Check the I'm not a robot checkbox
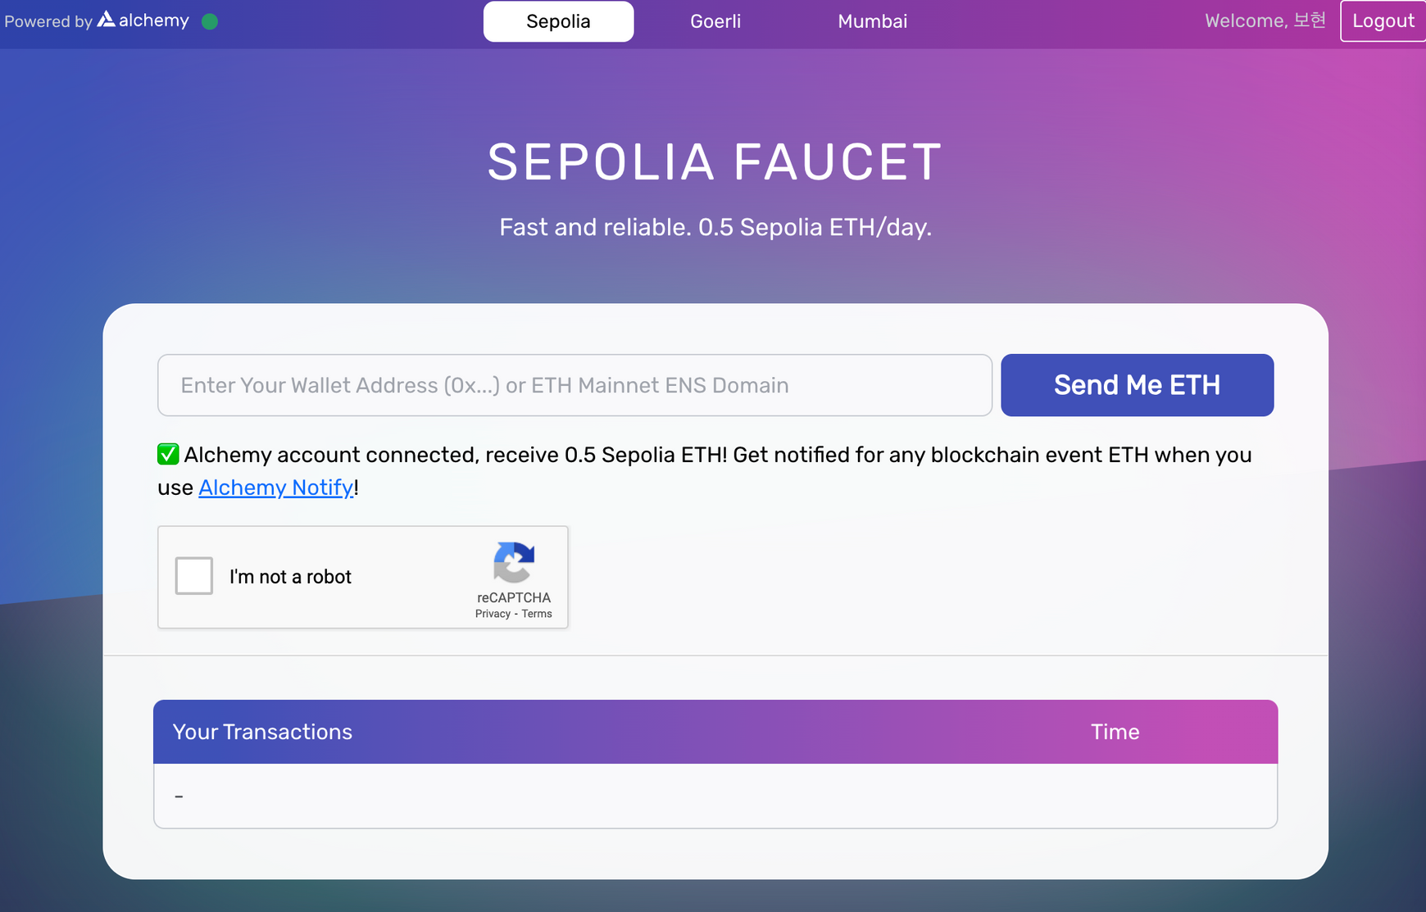Screen dimensions: 1426x912 194,576
